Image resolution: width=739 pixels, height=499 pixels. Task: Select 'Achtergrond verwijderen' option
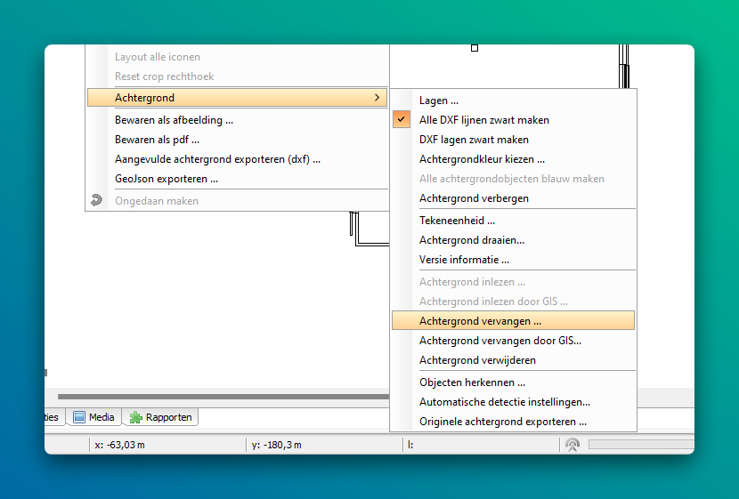click(477, 360)
